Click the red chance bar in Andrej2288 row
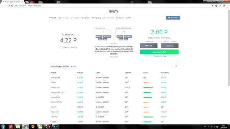 click(144, 78)
